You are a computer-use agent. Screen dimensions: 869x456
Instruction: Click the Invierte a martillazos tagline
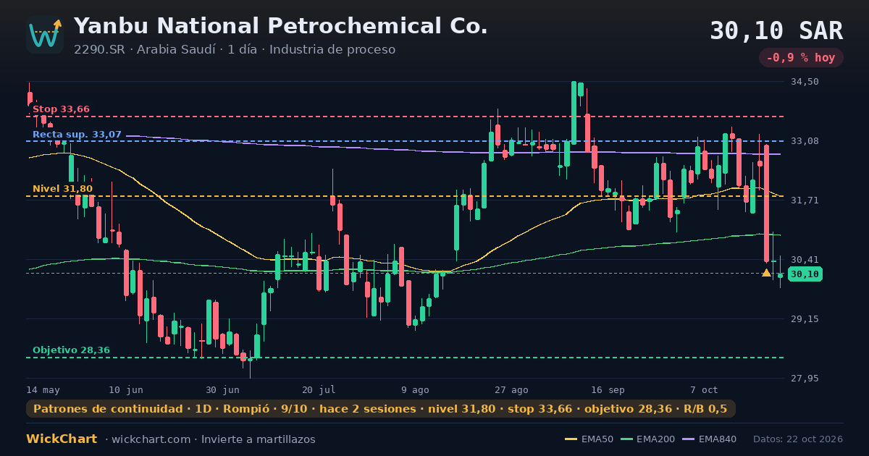click(259, 439)
